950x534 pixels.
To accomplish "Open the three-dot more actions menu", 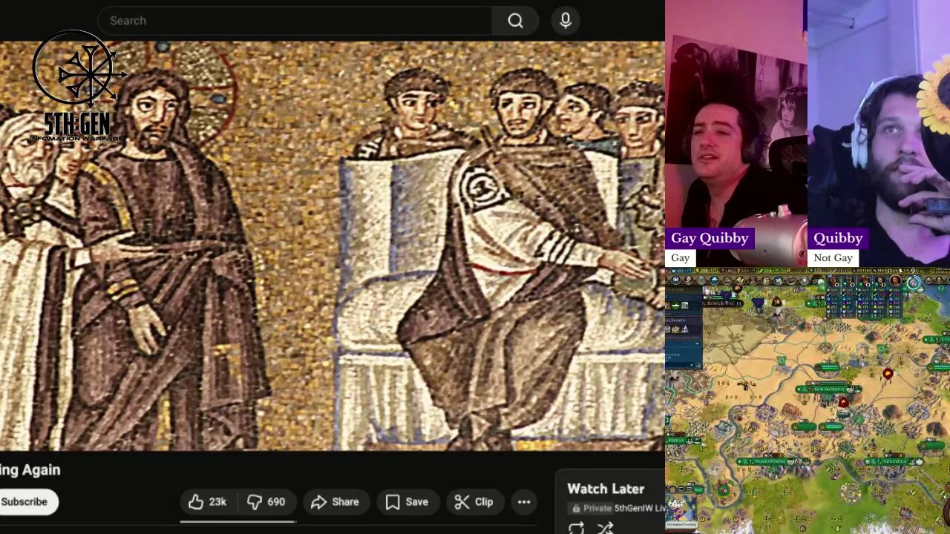I will point(524,502).
